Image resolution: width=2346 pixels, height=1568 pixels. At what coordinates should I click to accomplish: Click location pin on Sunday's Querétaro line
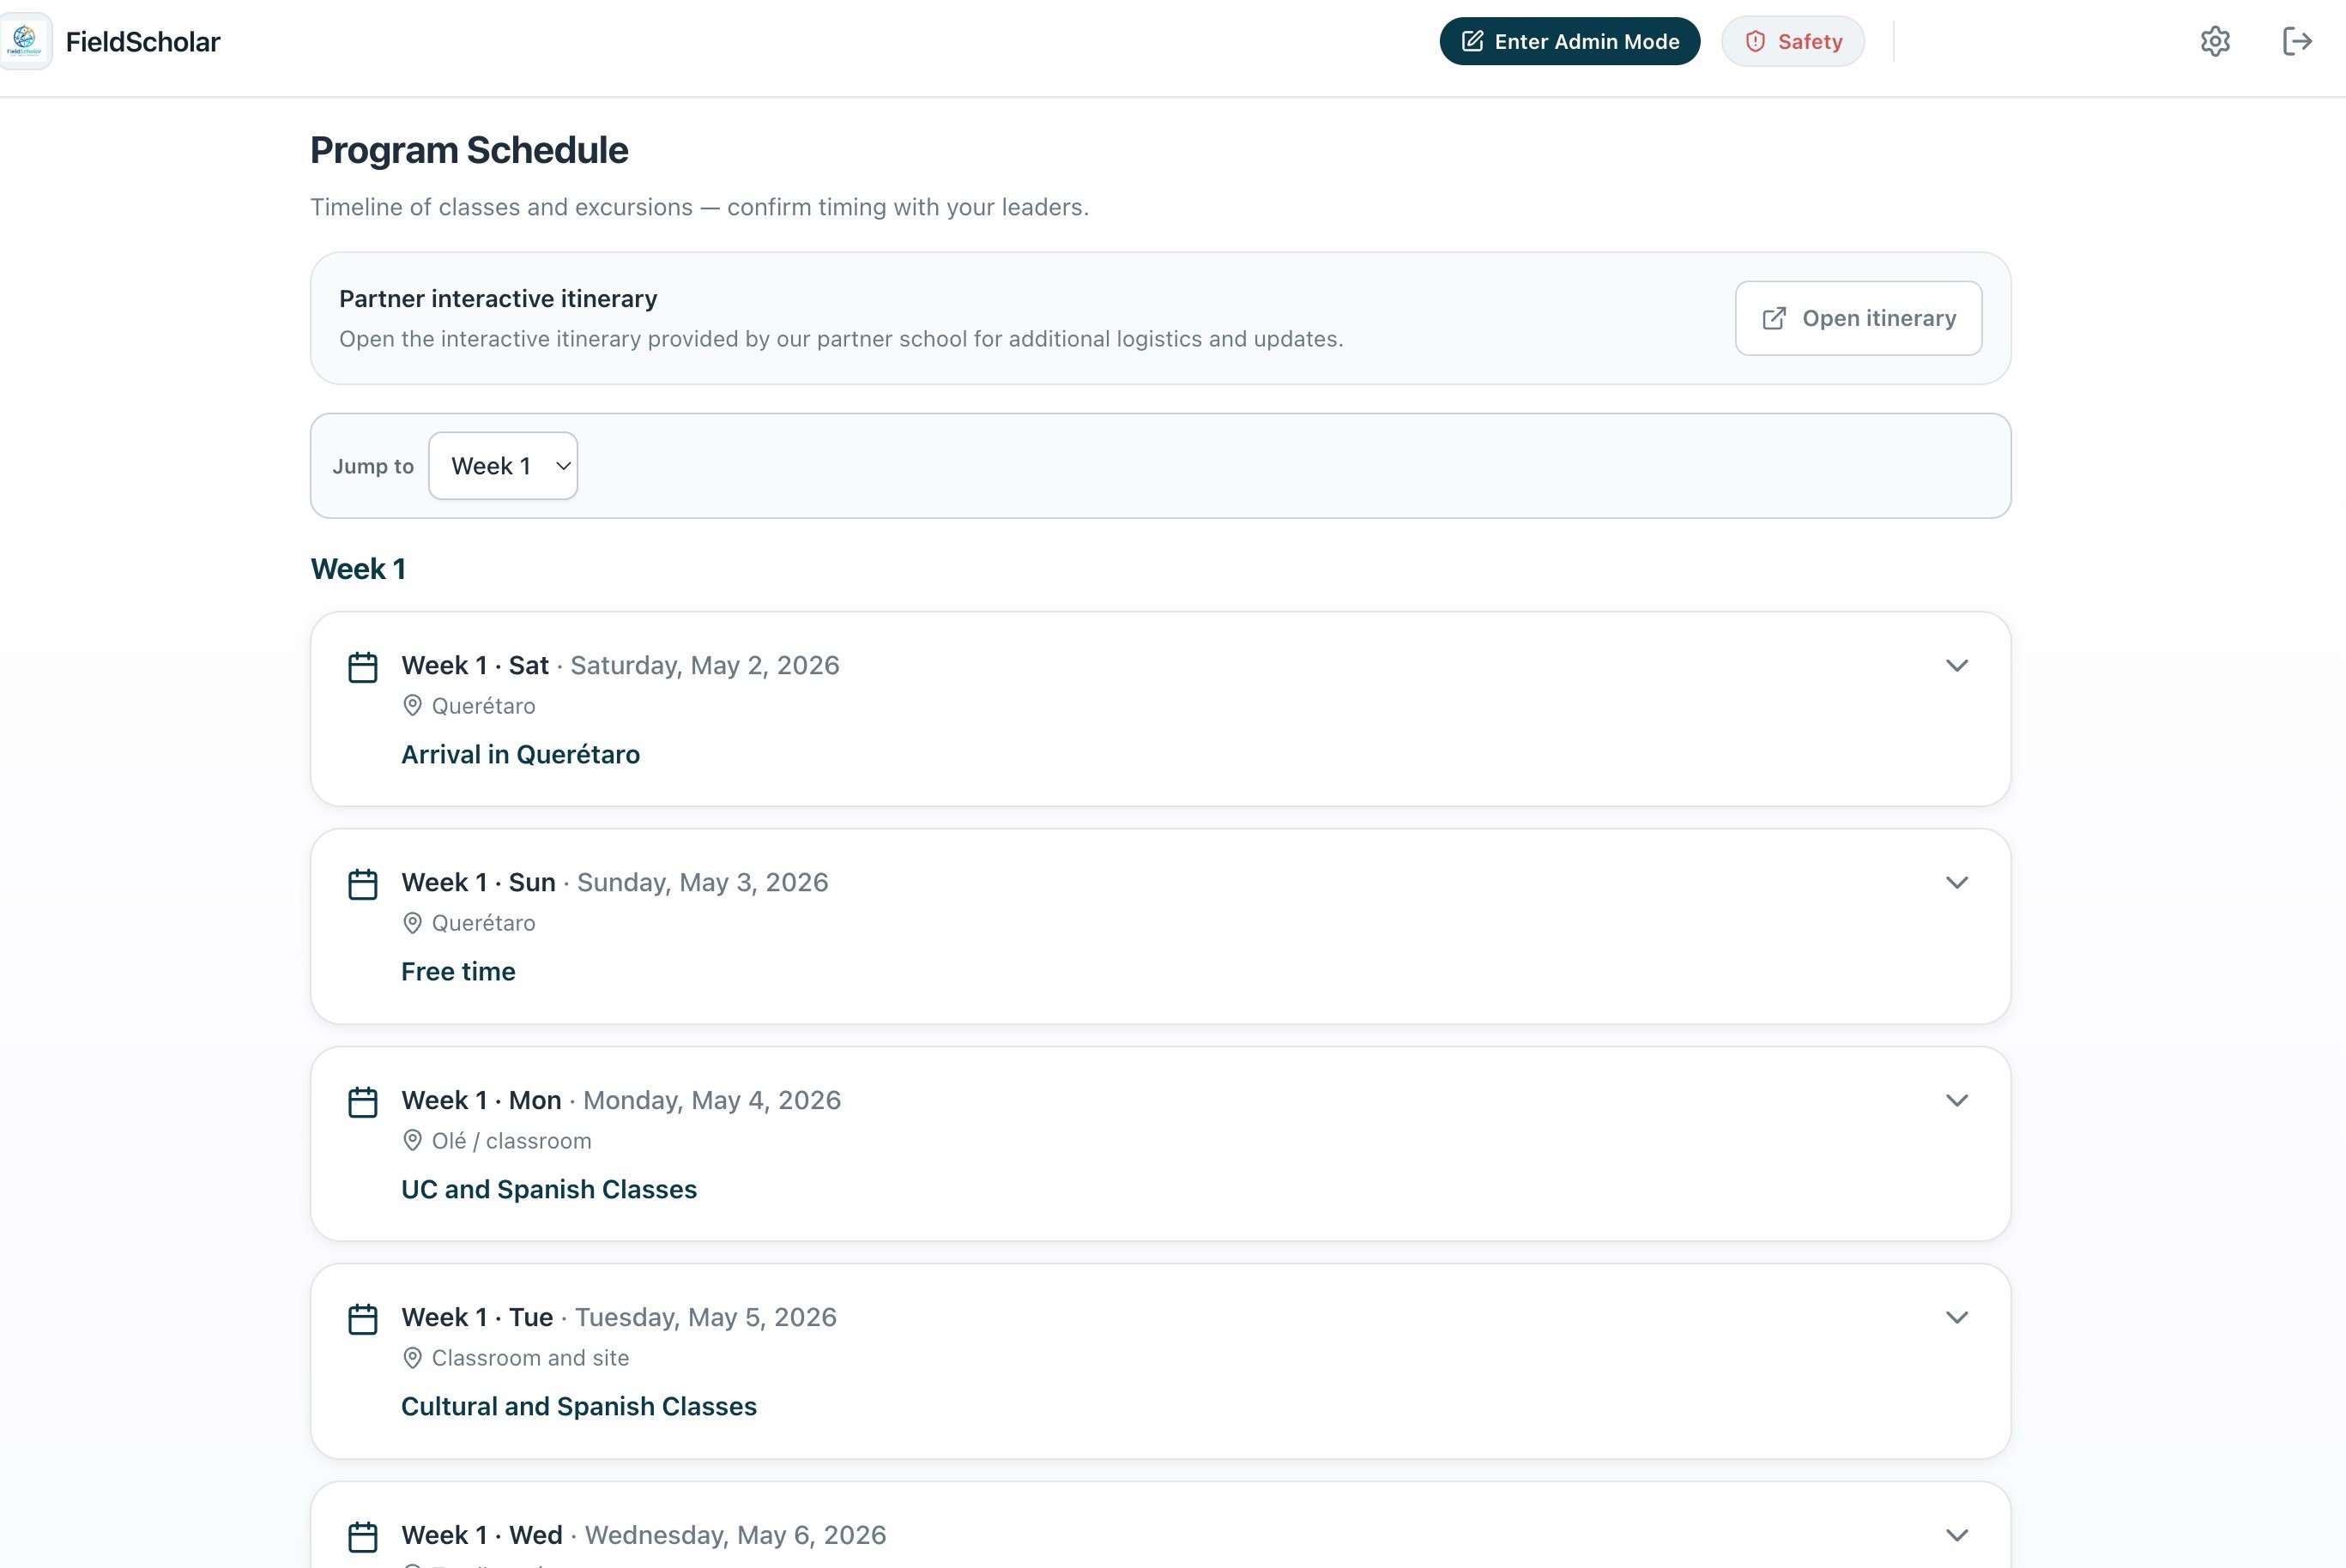click(412, 923)
